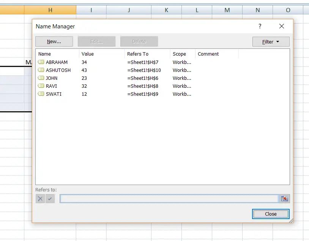Click the checkmark confirm icon beside Refers to
The height and width of the screenshot is (241, 309).
(x=50, y=199)
